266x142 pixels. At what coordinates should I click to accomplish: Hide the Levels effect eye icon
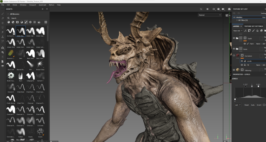pyautogui.click(x=242, y=61)
